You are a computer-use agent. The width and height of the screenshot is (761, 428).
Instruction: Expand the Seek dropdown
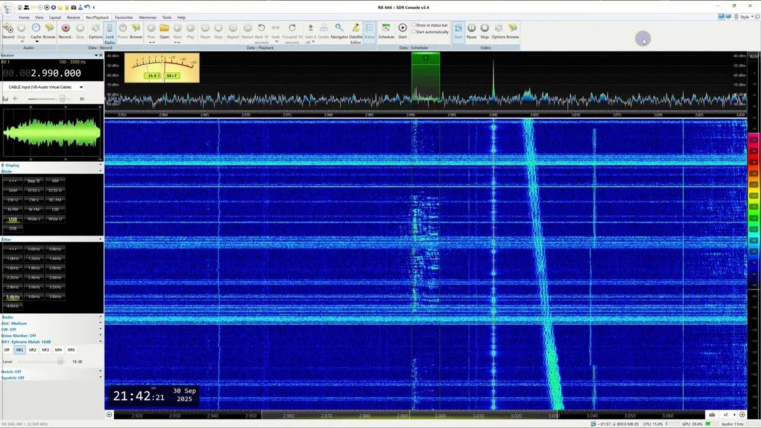pyautogui.click(x=276, y=42)
